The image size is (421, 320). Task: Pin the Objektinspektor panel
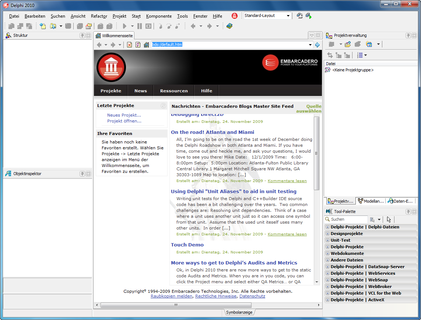coord(83,174)
